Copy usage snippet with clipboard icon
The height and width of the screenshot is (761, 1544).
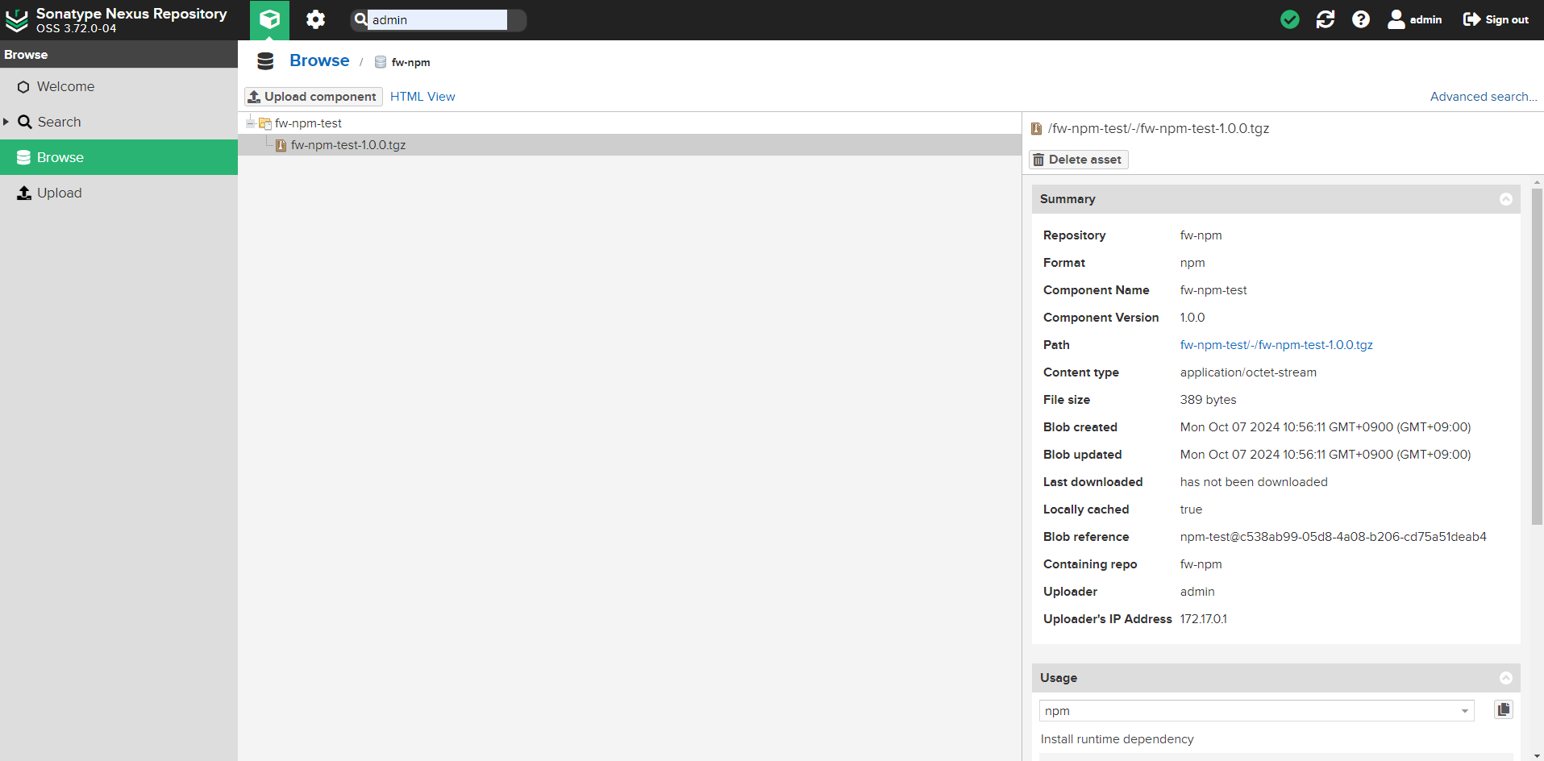click(1504, 709)
